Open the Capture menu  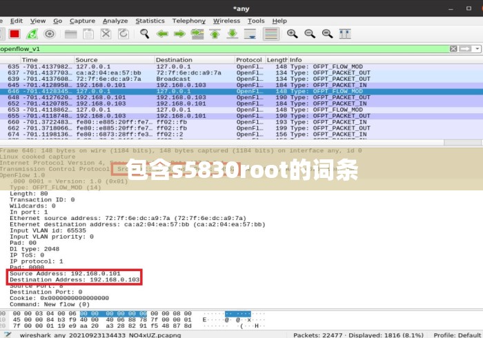pyautogui.click(x=82, y=21)
